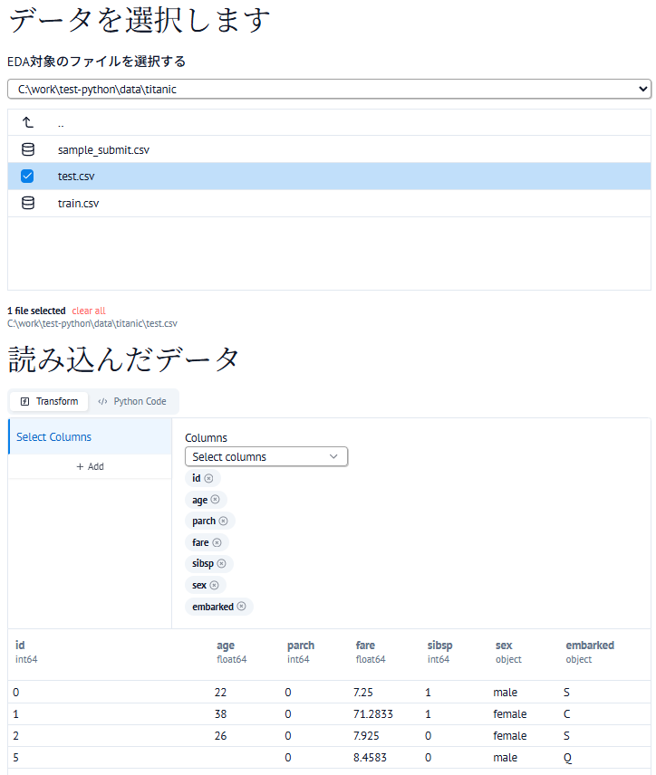Click the fare value 7.25

(x=363, y=693)
